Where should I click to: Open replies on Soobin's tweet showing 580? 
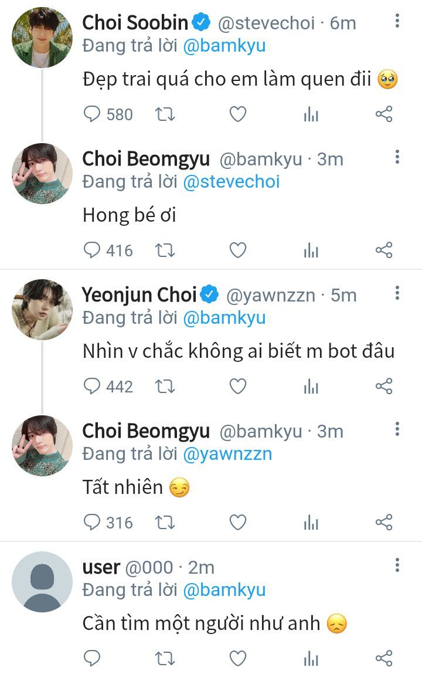(108, 114)
